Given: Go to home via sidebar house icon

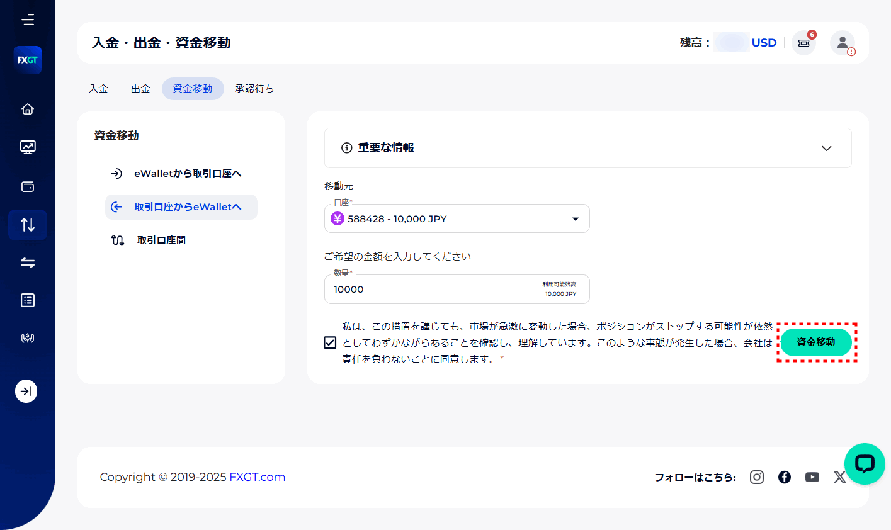Looking at the screenshot, I should point(28,109).
